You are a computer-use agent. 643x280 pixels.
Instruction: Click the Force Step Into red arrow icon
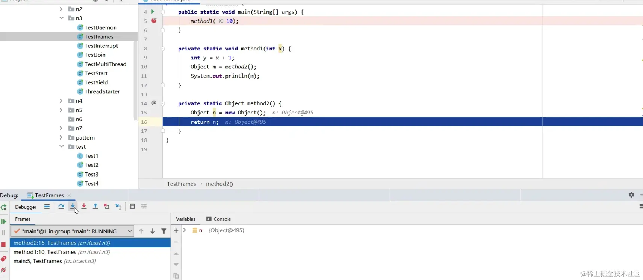point(84,206)
